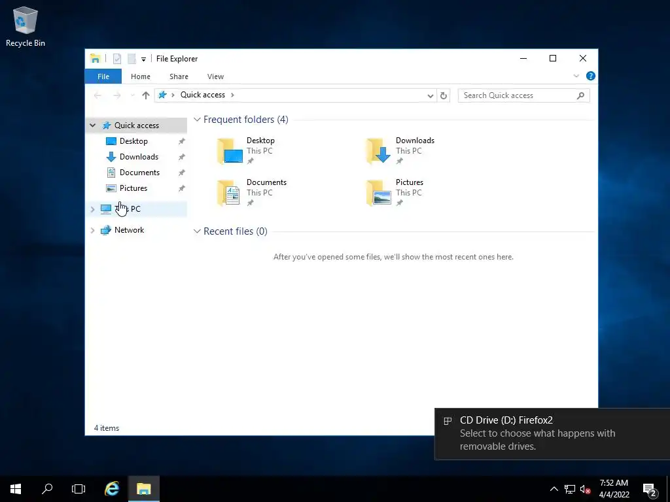Open the Action Center notifications icon
This screenshot has height=502, width=670.
pyautogui.click(x=650, y=490)
